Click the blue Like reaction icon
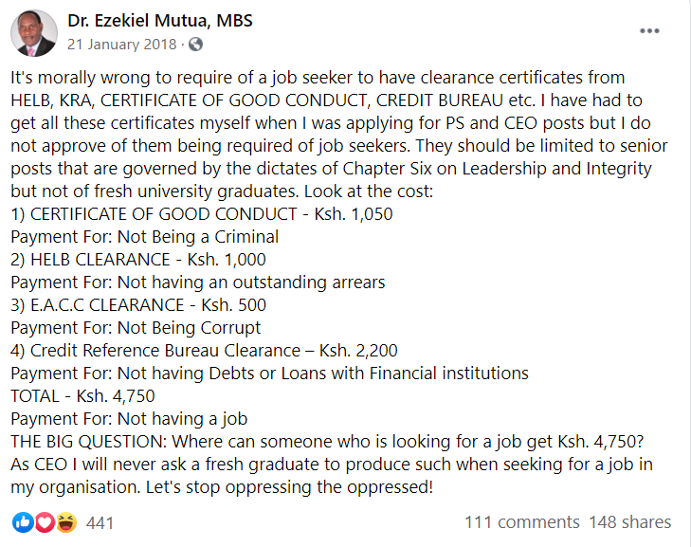This screenshot has height=547, width=691. (x=21, y=522)
